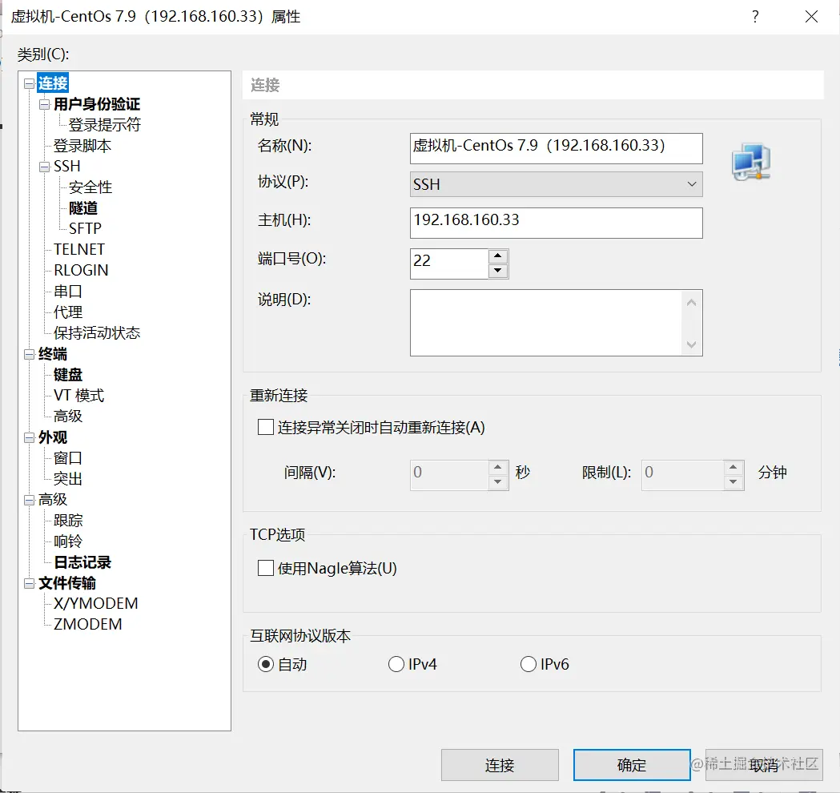
Task: Collapse the 终端 tree node
Action: click(x=30, y=354)
